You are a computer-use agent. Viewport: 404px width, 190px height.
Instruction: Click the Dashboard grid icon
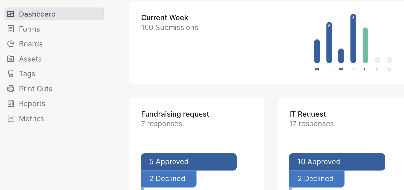[x=11, y=14]
